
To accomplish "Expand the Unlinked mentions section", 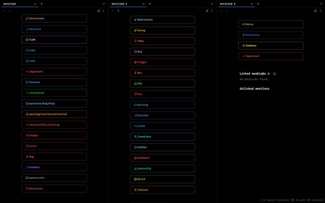I will coord(254,89).
